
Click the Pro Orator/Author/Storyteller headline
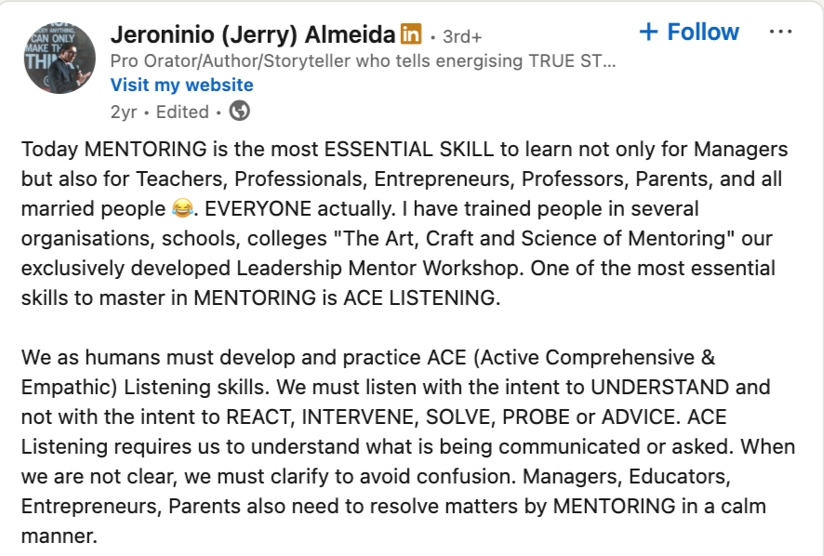[363, 61]
